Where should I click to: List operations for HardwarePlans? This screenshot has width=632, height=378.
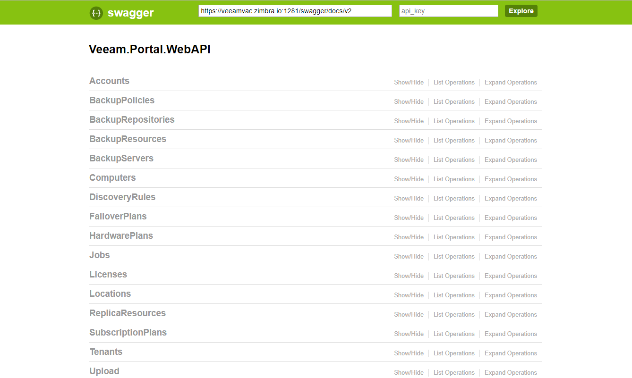[x=454, y=237]
